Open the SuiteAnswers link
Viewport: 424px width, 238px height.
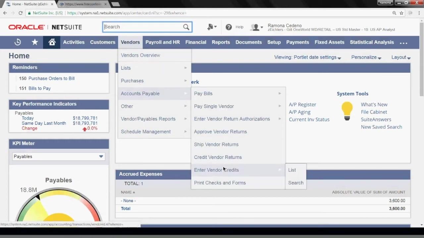click(376, 119)
